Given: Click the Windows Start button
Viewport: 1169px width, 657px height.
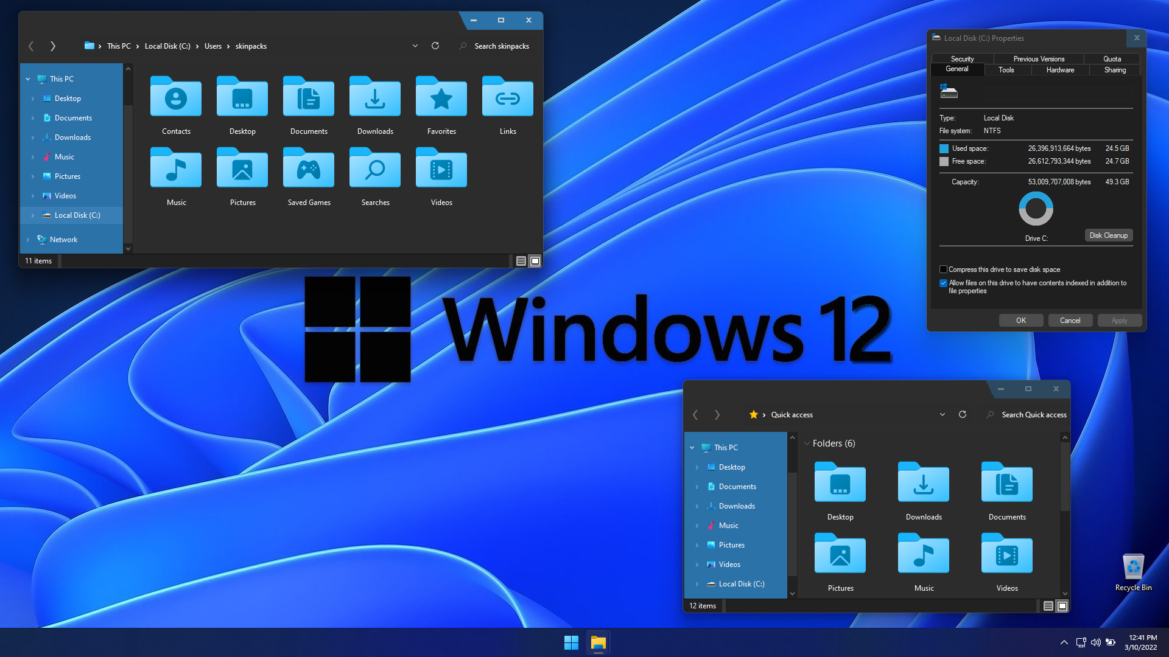Looking at the screenshot, I should (x=571, y=642).
